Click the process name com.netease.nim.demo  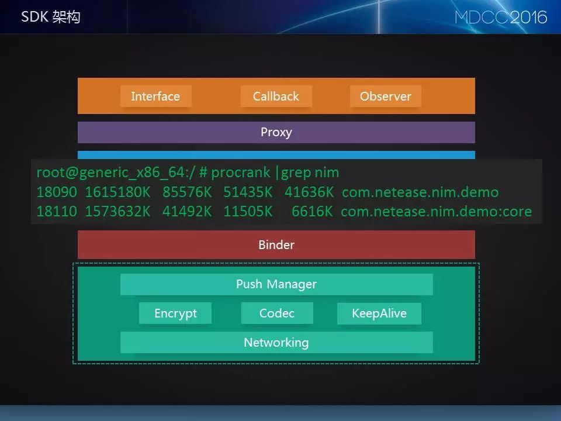point(420,192)
